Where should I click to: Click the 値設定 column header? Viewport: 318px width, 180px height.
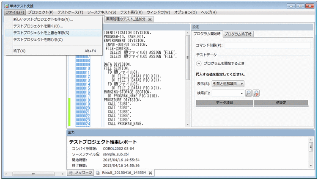click(281, 103)
